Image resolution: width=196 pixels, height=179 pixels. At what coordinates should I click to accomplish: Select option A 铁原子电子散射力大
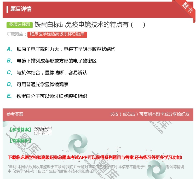click(x=66, y=49)
